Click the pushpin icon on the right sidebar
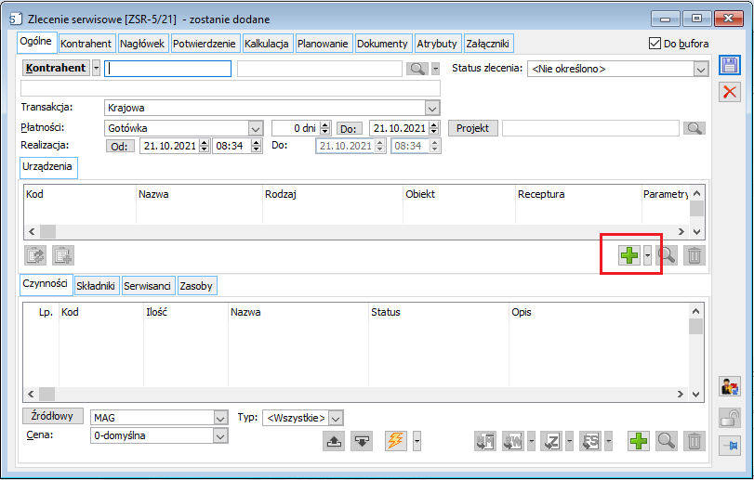This screenshot has width=754, height=480. (x=730, y=446)
